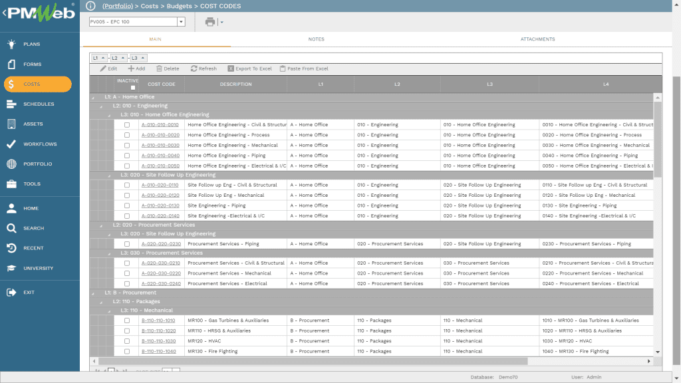This screenshot has height=383, width=681.
Task: Collapse the L3: 110 - Mechanical group
Action: click(x=110, y=311)
